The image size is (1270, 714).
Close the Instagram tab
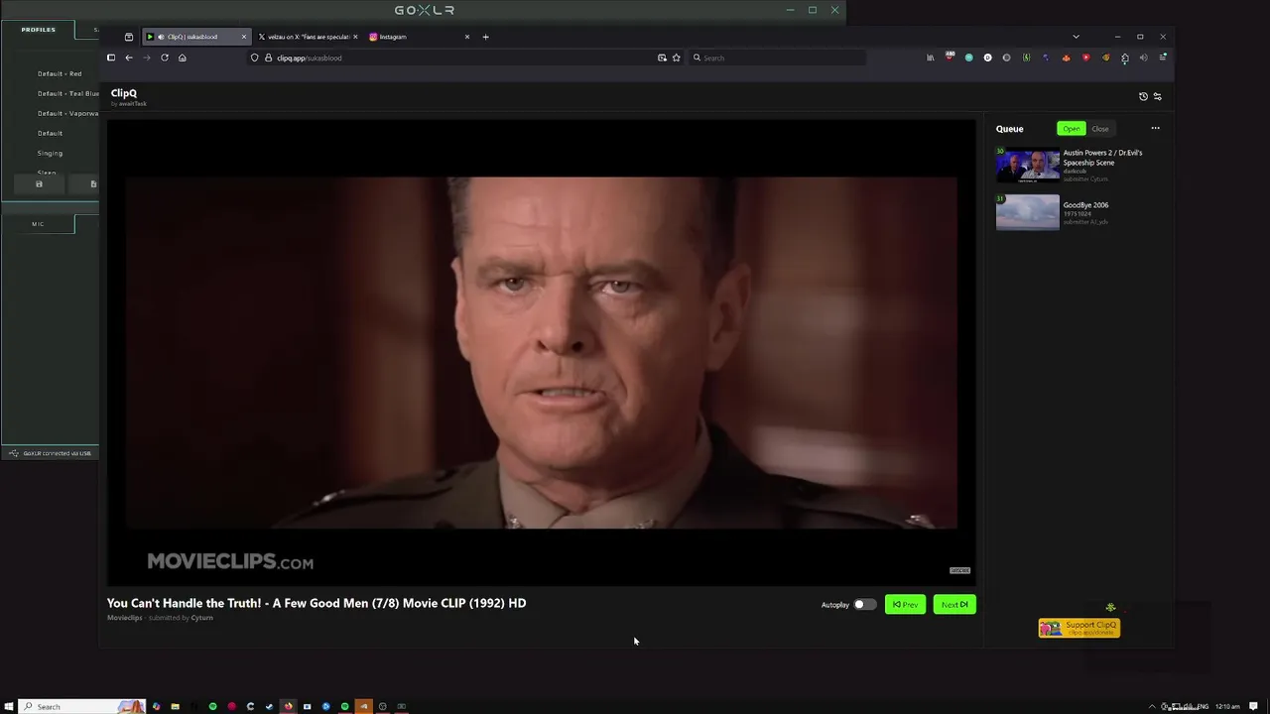click(467, 37)
